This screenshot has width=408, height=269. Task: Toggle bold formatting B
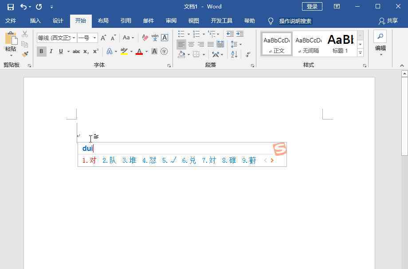click(x=41, y=51)
